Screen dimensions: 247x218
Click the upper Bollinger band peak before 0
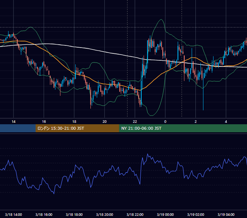tap(161, 20)
